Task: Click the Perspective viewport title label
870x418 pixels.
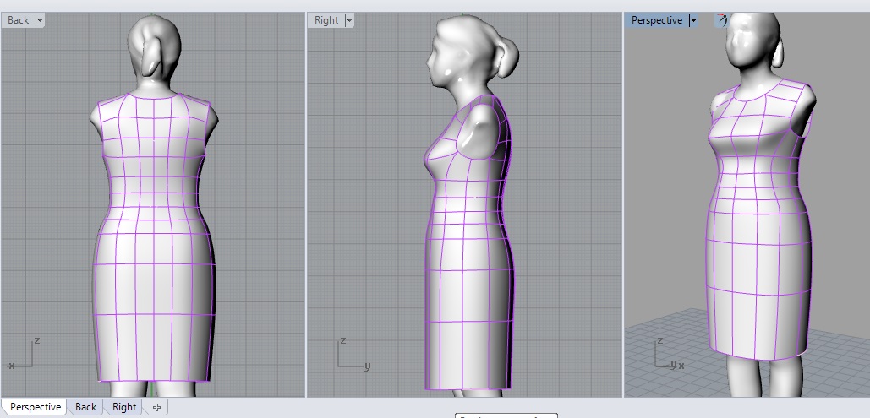Action: 656,20
